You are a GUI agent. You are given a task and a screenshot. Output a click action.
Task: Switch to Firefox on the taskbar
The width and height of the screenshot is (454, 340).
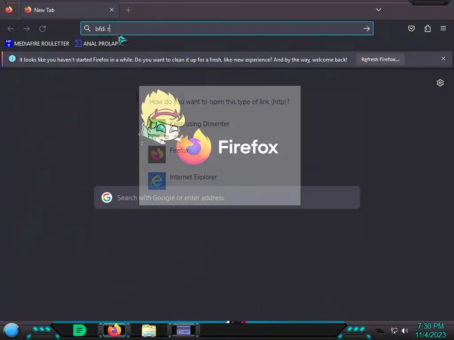coord(114,330)
